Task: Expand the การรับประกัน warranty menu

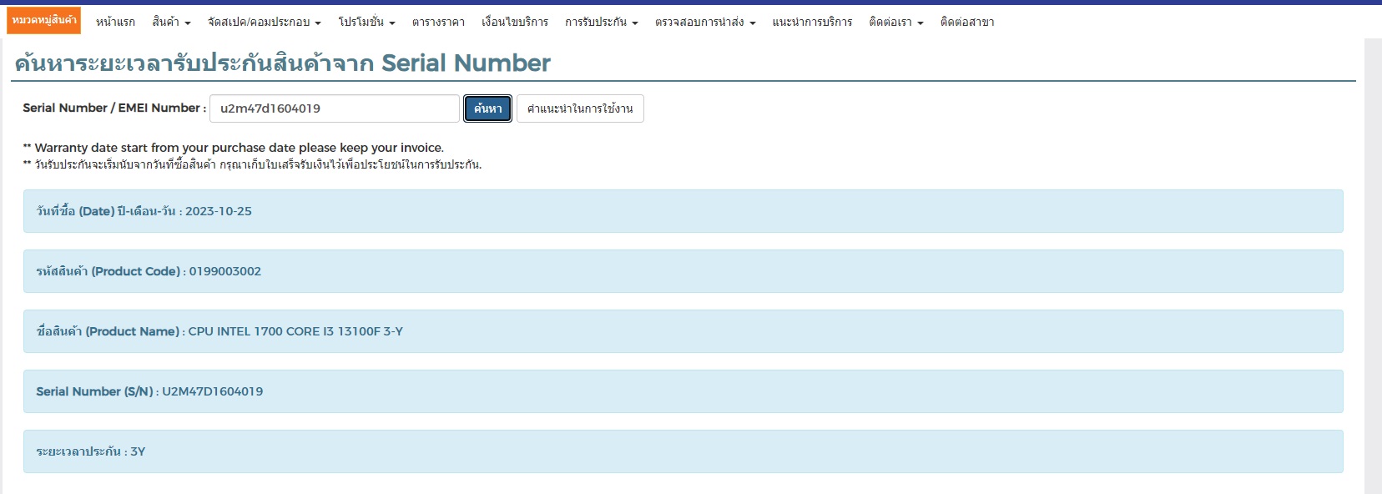Action: point(602,22)
